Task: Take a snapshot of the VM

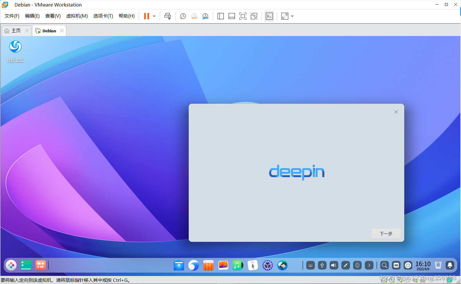Action: [183, 16]
